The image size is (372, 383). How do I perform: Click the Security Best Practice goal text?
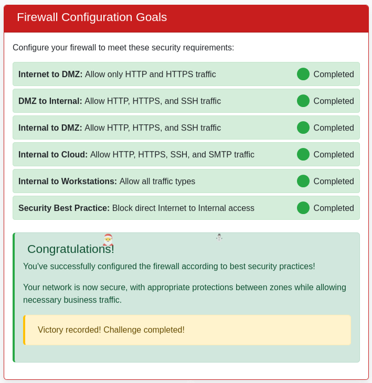[x=136, y=208]
